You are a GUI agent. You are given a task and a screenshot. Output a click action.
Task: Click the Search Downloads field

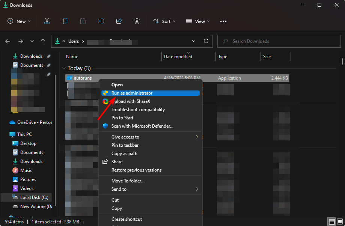click(x=279, y=41)
